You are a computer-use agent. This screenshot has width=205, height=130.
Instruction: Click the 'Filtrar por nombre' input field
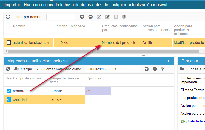[x=61, y=17]
